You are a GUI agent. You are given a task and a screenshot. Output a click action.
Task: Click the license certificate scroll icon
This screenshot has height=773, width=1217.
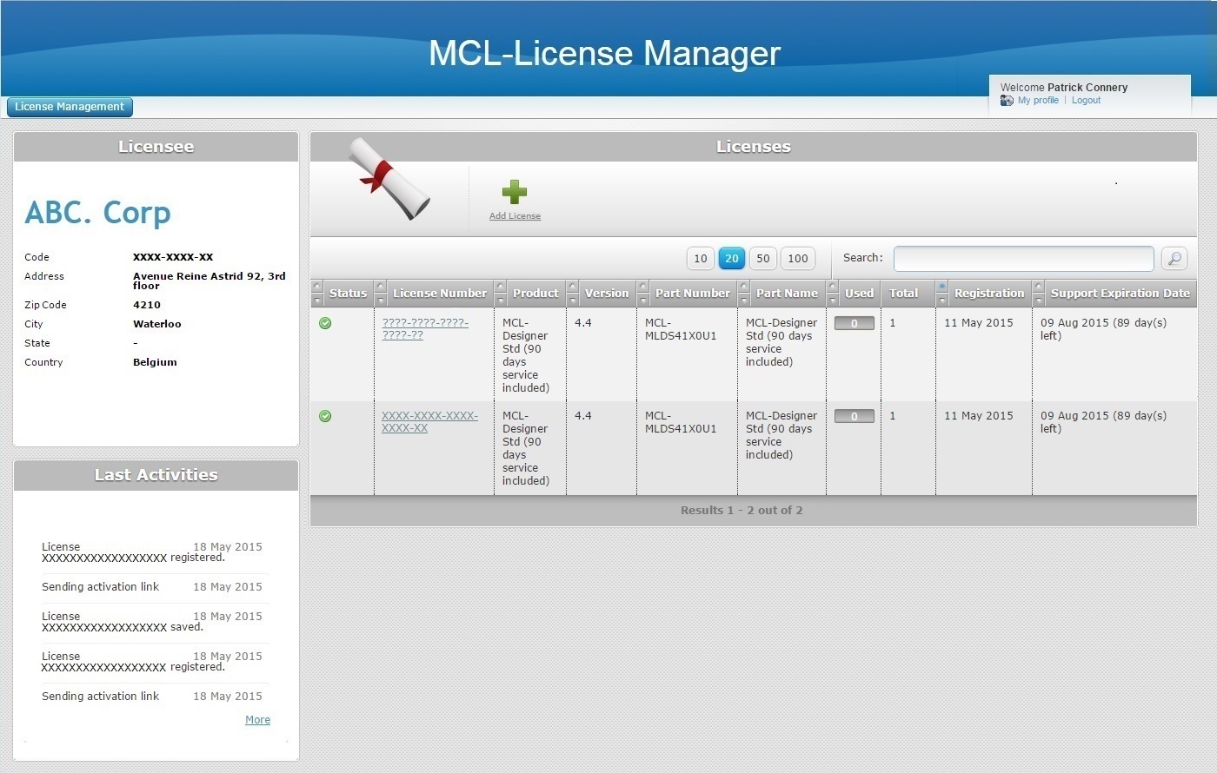click(x=389, y=178)
